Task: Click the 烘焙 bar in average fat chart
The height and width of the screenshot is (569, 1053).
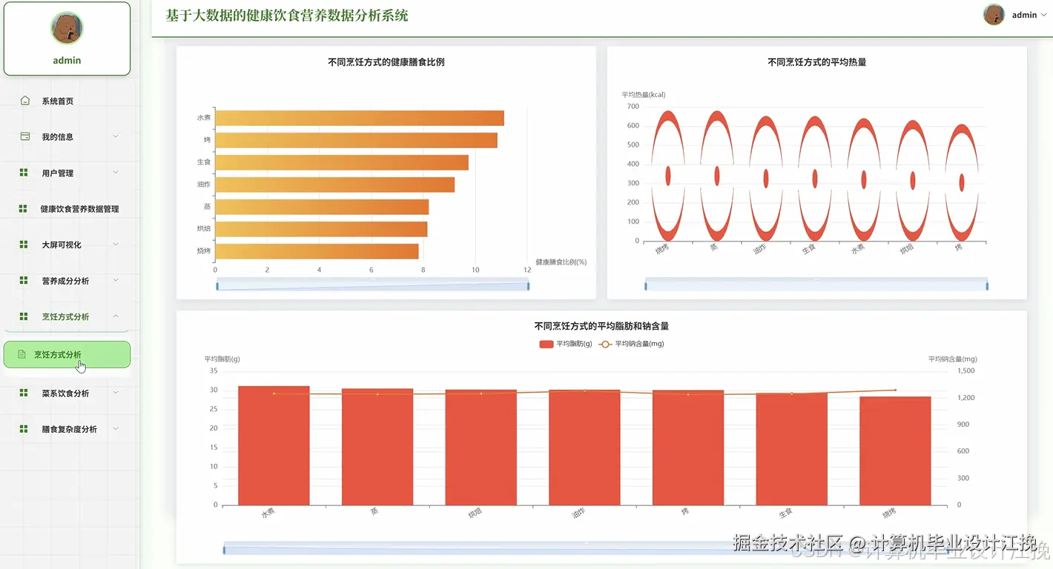Action: click(x=481, y=447)
